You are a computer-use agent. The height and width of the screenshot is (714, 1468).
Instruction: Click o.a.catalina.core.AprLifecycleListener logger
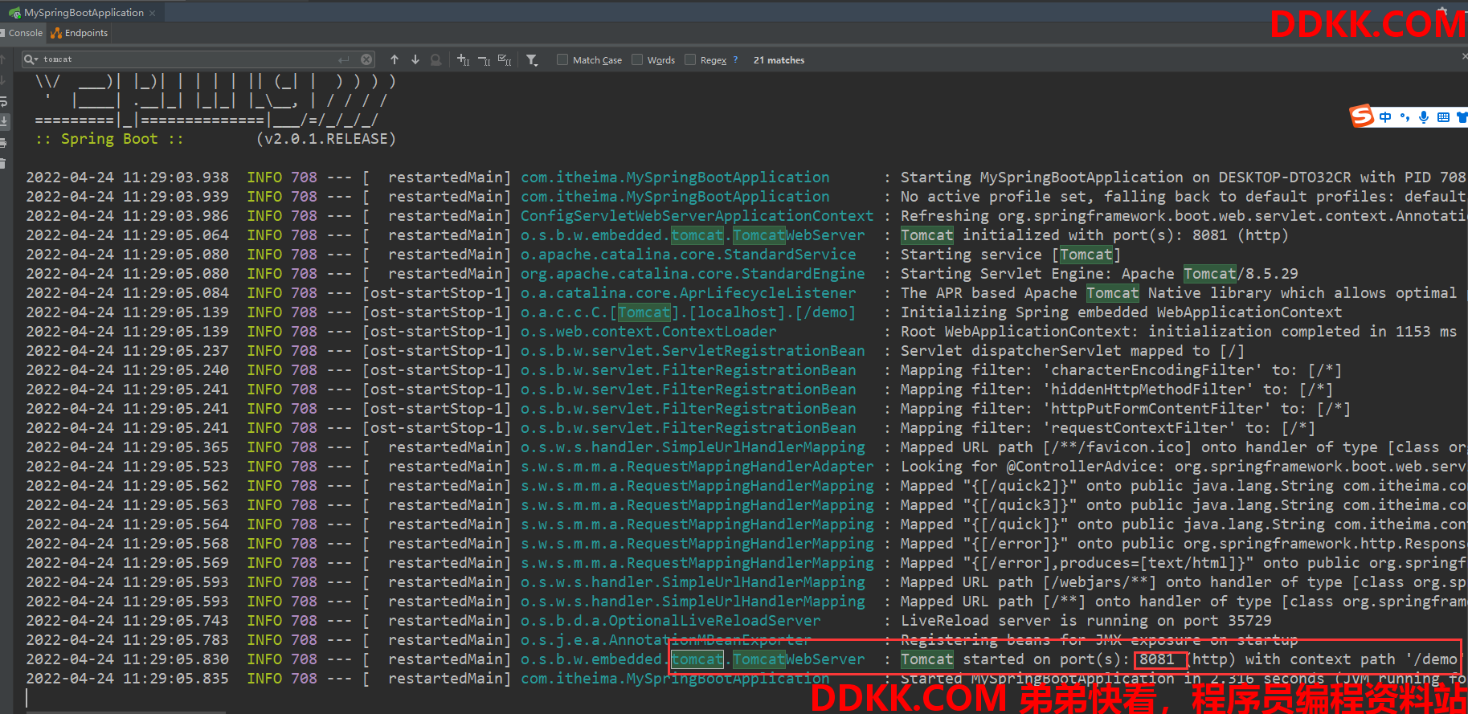(689, 293)
